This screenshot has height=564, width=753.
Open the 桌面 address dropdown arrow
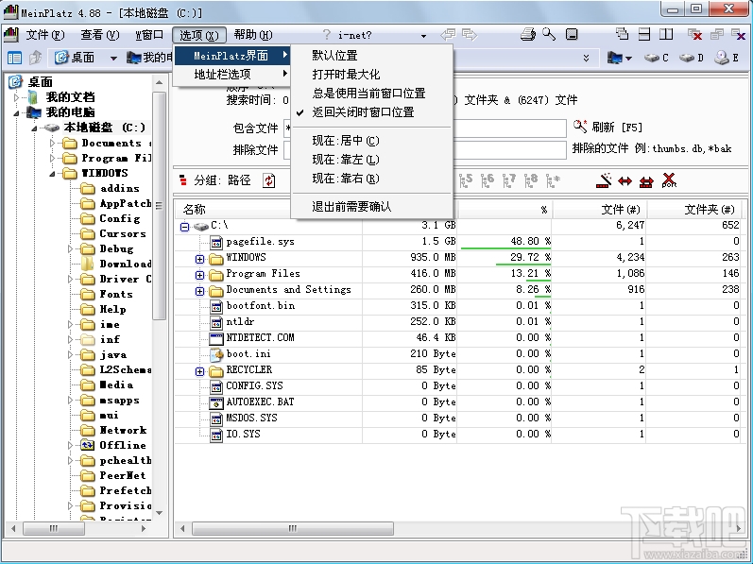113,59
